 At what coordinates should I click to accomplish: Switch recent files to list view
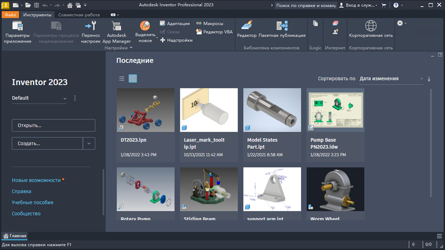click(x=122, y=79)
